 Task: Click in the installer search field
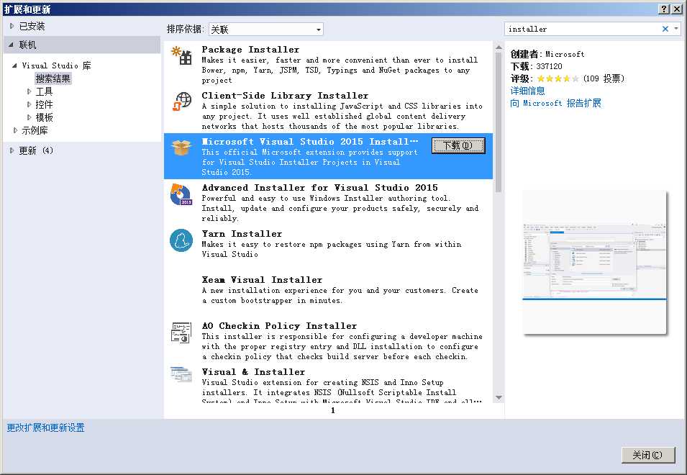point(583,29)
